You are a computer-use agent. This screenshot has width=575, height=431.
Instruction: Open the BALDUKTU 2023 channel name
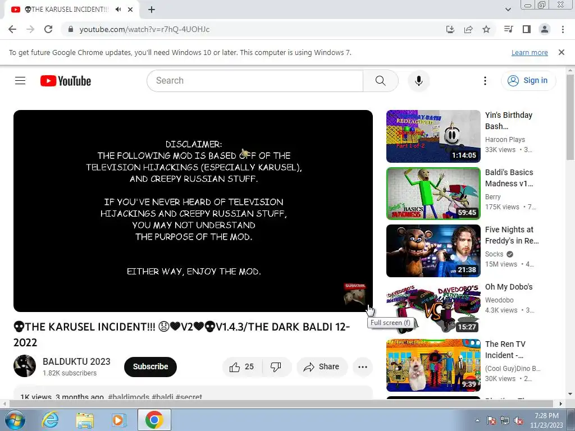(76, 361)
